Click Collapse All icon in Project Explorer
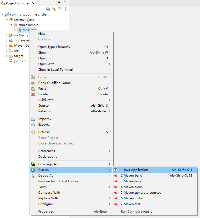The image size is (200, 218). pos(48,9)
